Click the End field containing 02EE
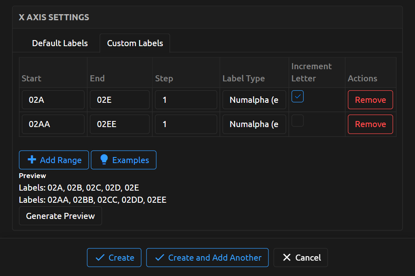This screenshot has height=276, width=415. pos(119,124)
